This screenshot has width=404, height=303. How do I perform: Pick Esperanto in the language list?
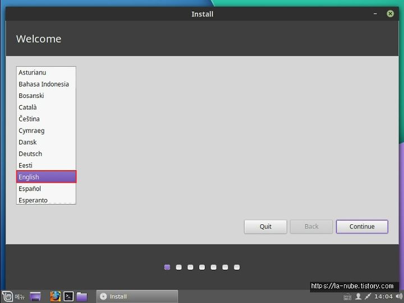[x=46, y=200]
